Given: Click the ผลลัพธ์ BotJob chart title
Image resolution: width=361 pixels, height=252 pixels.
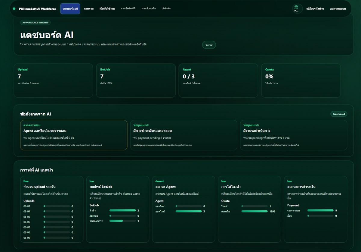Looking at the screenshot, I should (x=101, y=187).
